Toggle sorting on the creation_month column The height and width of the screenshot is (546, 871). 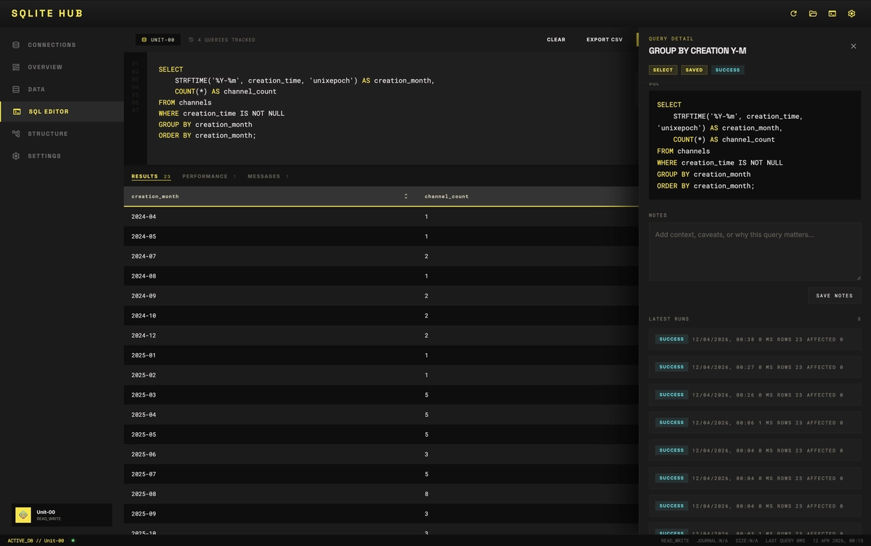[155, 196]
